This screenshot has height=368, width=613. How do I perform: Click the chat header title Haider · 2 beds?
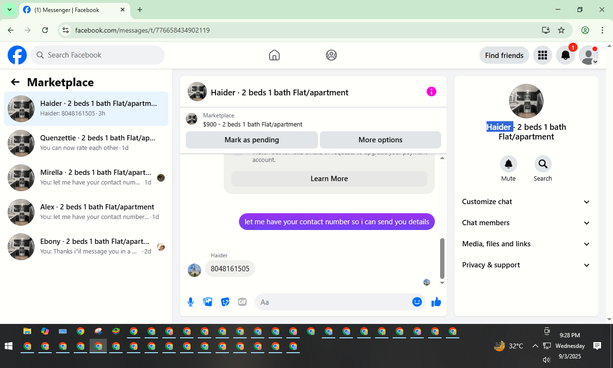(x=280, y=92)
